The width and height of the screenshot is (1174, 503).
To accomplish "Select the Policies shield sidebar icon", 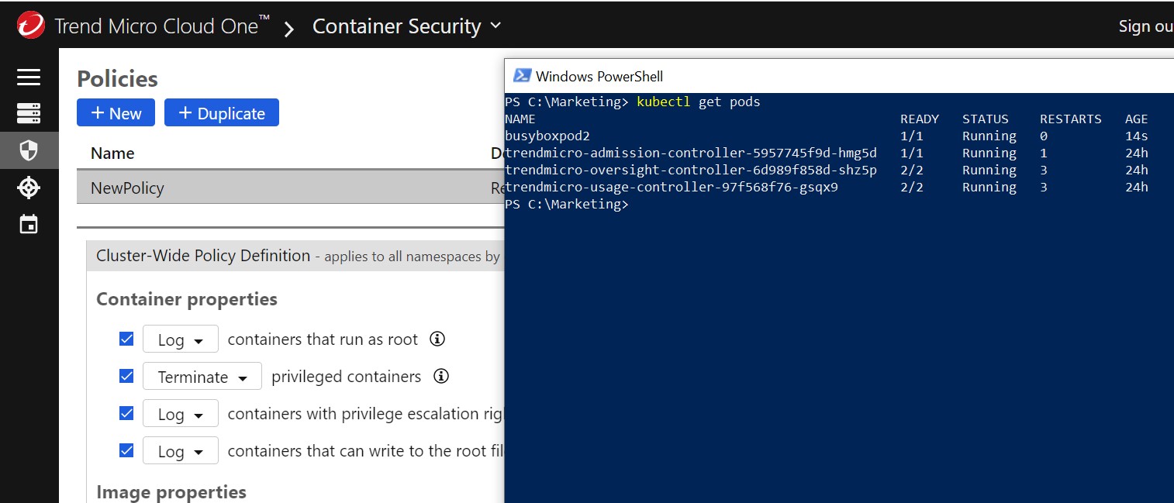I will [29, 150].
